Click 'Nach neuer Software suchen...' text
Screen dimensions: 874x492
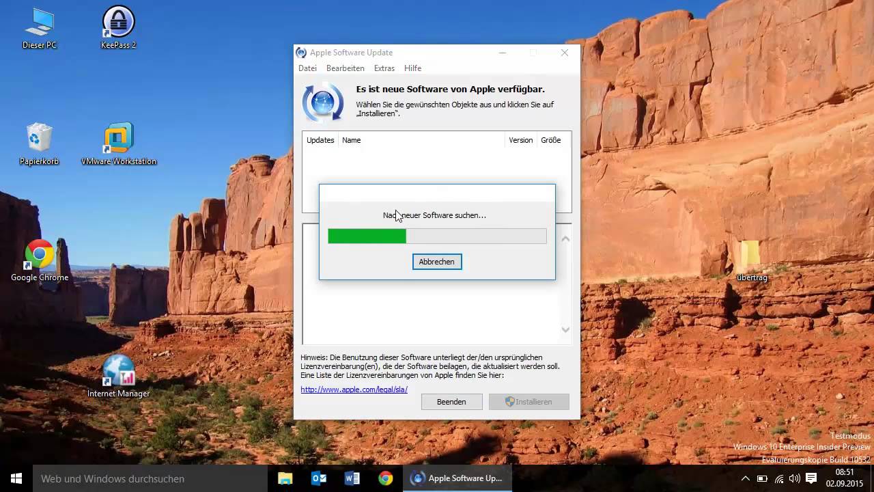(x=434, y=215)
